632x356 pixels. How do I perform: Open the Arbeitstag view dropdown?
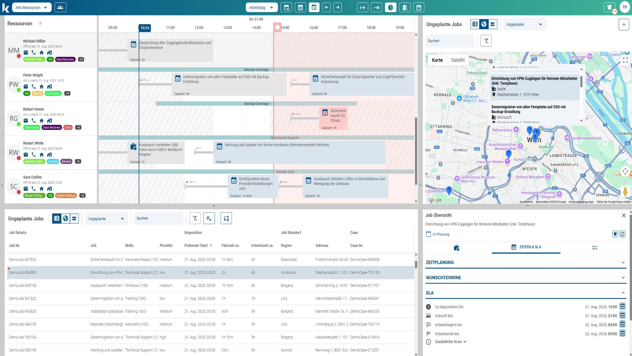(x=261, y=7)
